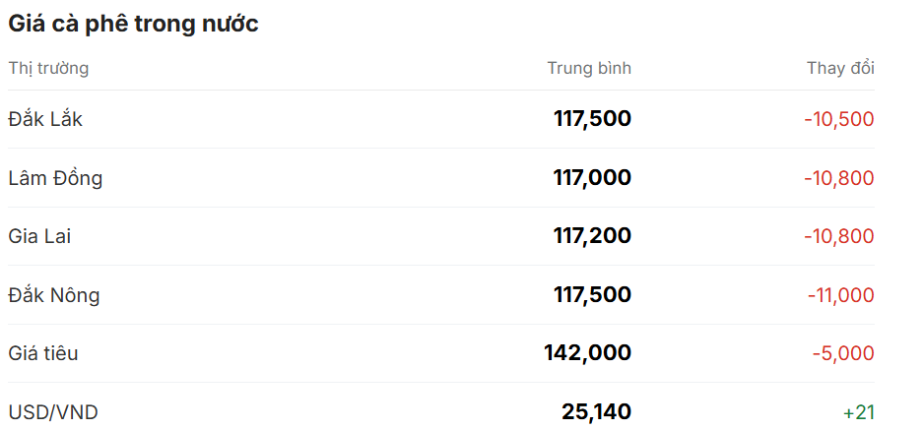This screenshot has height=430, width=924.
Task: Open the Đắk Nông market row
Action: tap(54, 295)
